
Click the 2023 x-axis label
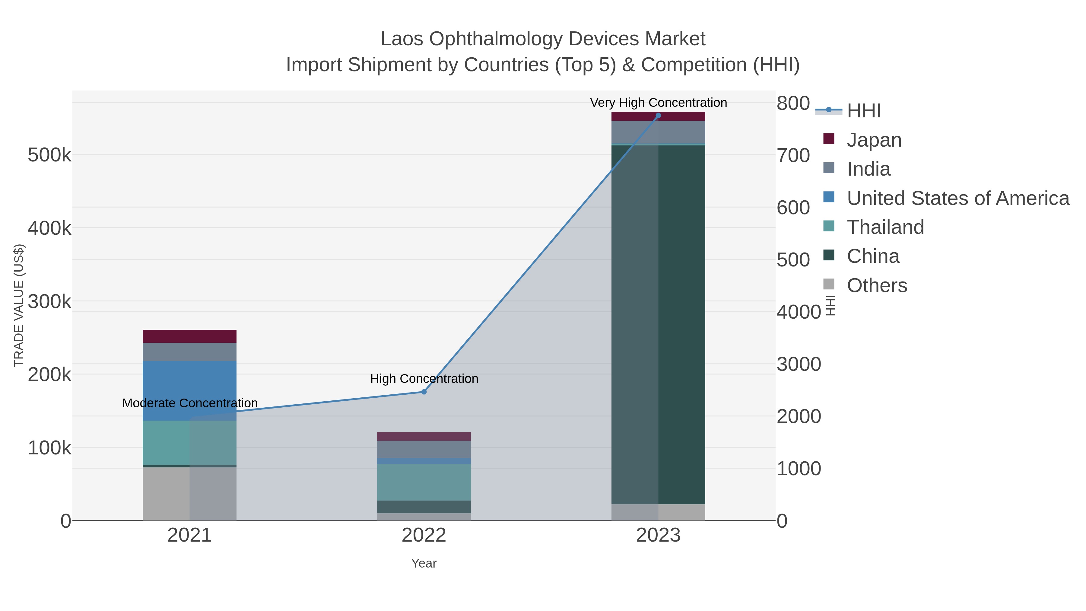[x=658, y=536]
